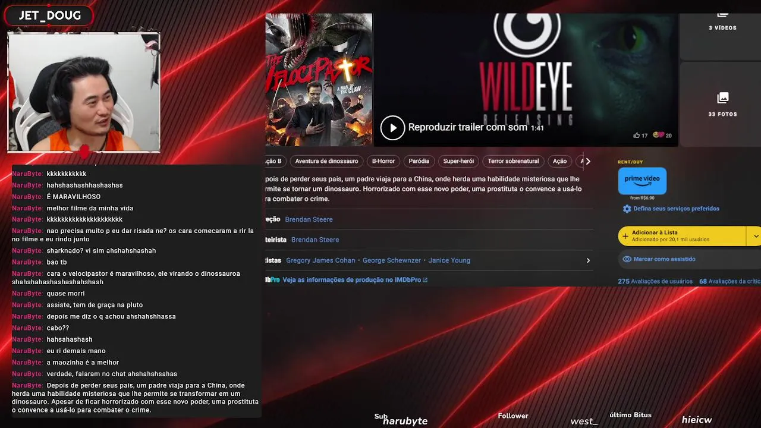
Task: Click the Wild Eye Releasing trailer preview
Action: pos(526,80)
